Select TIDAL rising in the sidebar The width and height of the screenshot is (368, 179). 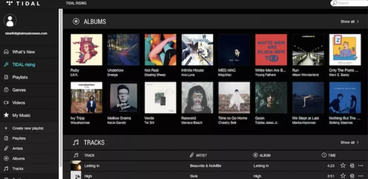point(24,65)
